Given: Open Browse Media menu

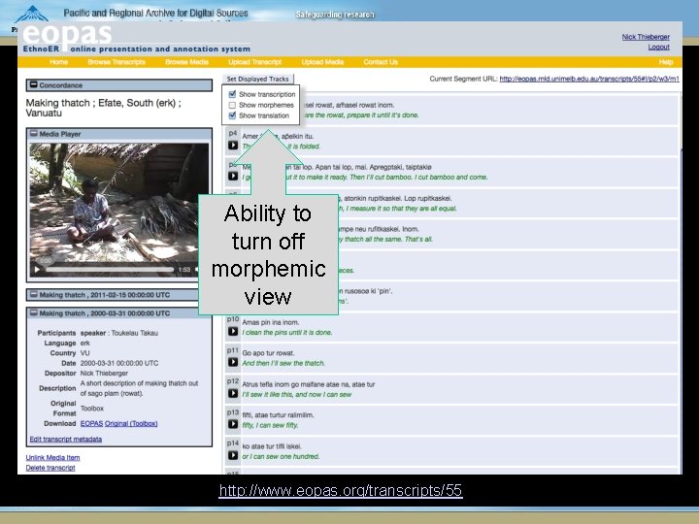Looking at the screenshot, I should 186,62.
